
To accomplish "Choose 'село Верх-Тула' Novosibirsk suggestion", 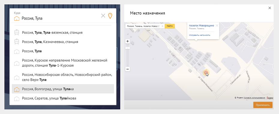I will pos(63,77).
